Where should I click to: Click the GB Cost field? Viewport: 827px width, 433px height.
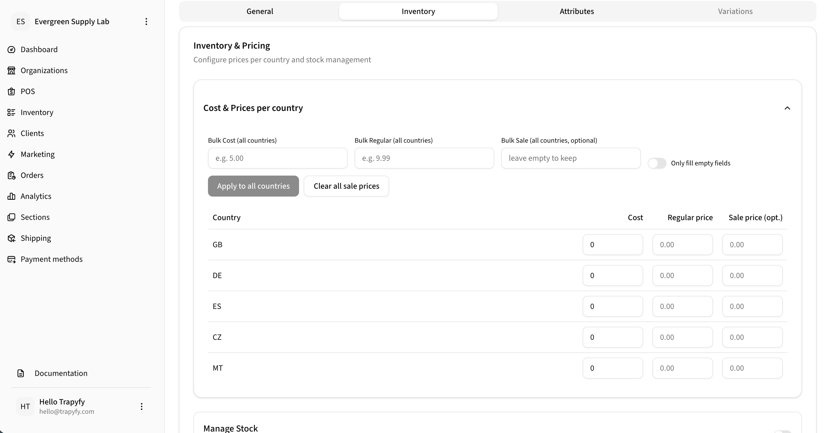click(613, 245)
